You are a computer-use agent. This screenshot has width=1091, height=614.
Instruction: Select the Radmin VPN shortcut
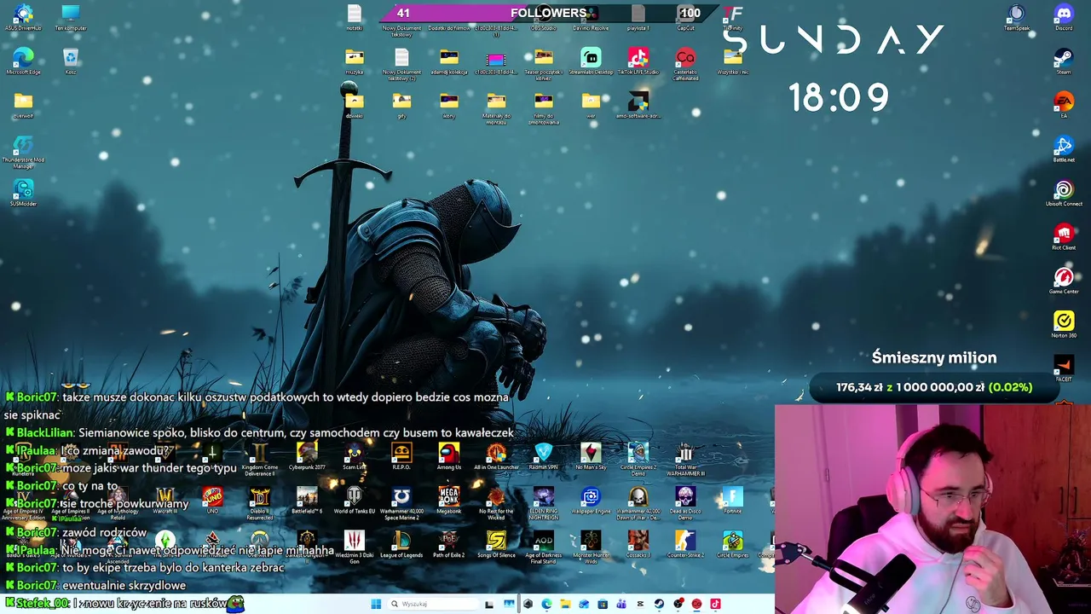click(x=543, y=456)
